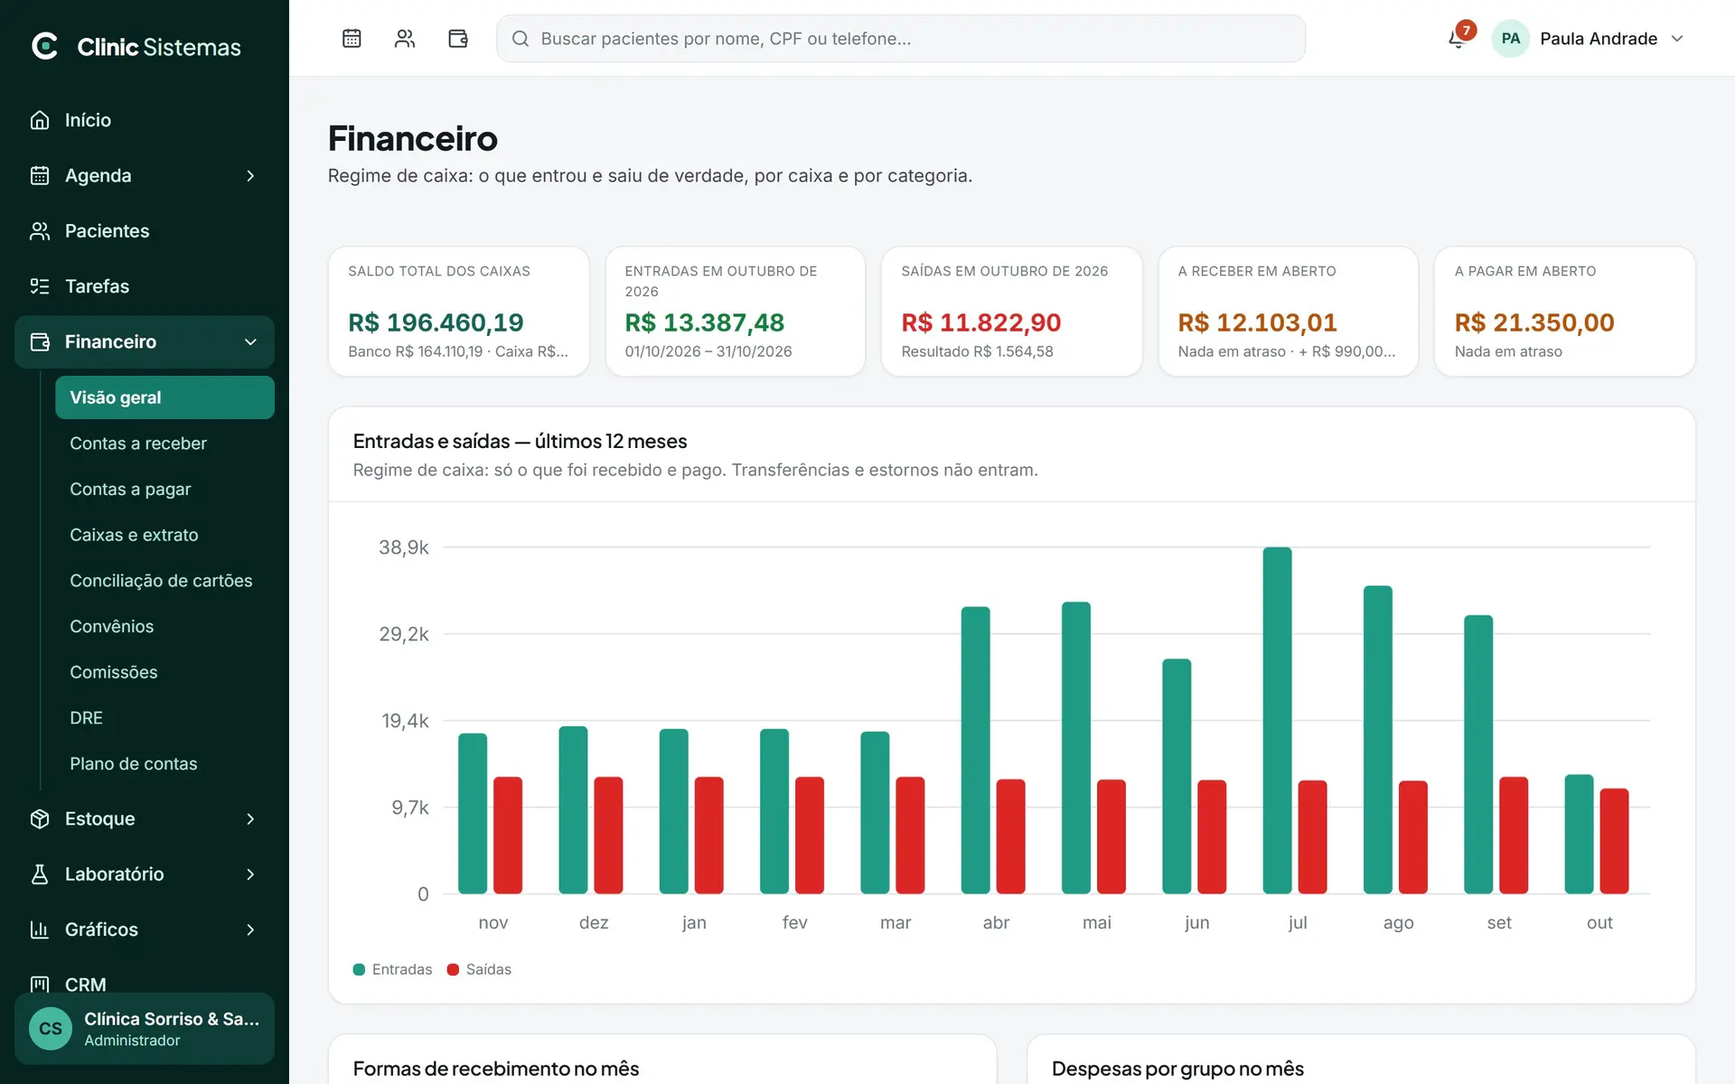Expand the Agenda submenu chevron
The height and width of the screenshot is (1084, 1735).
250,175
